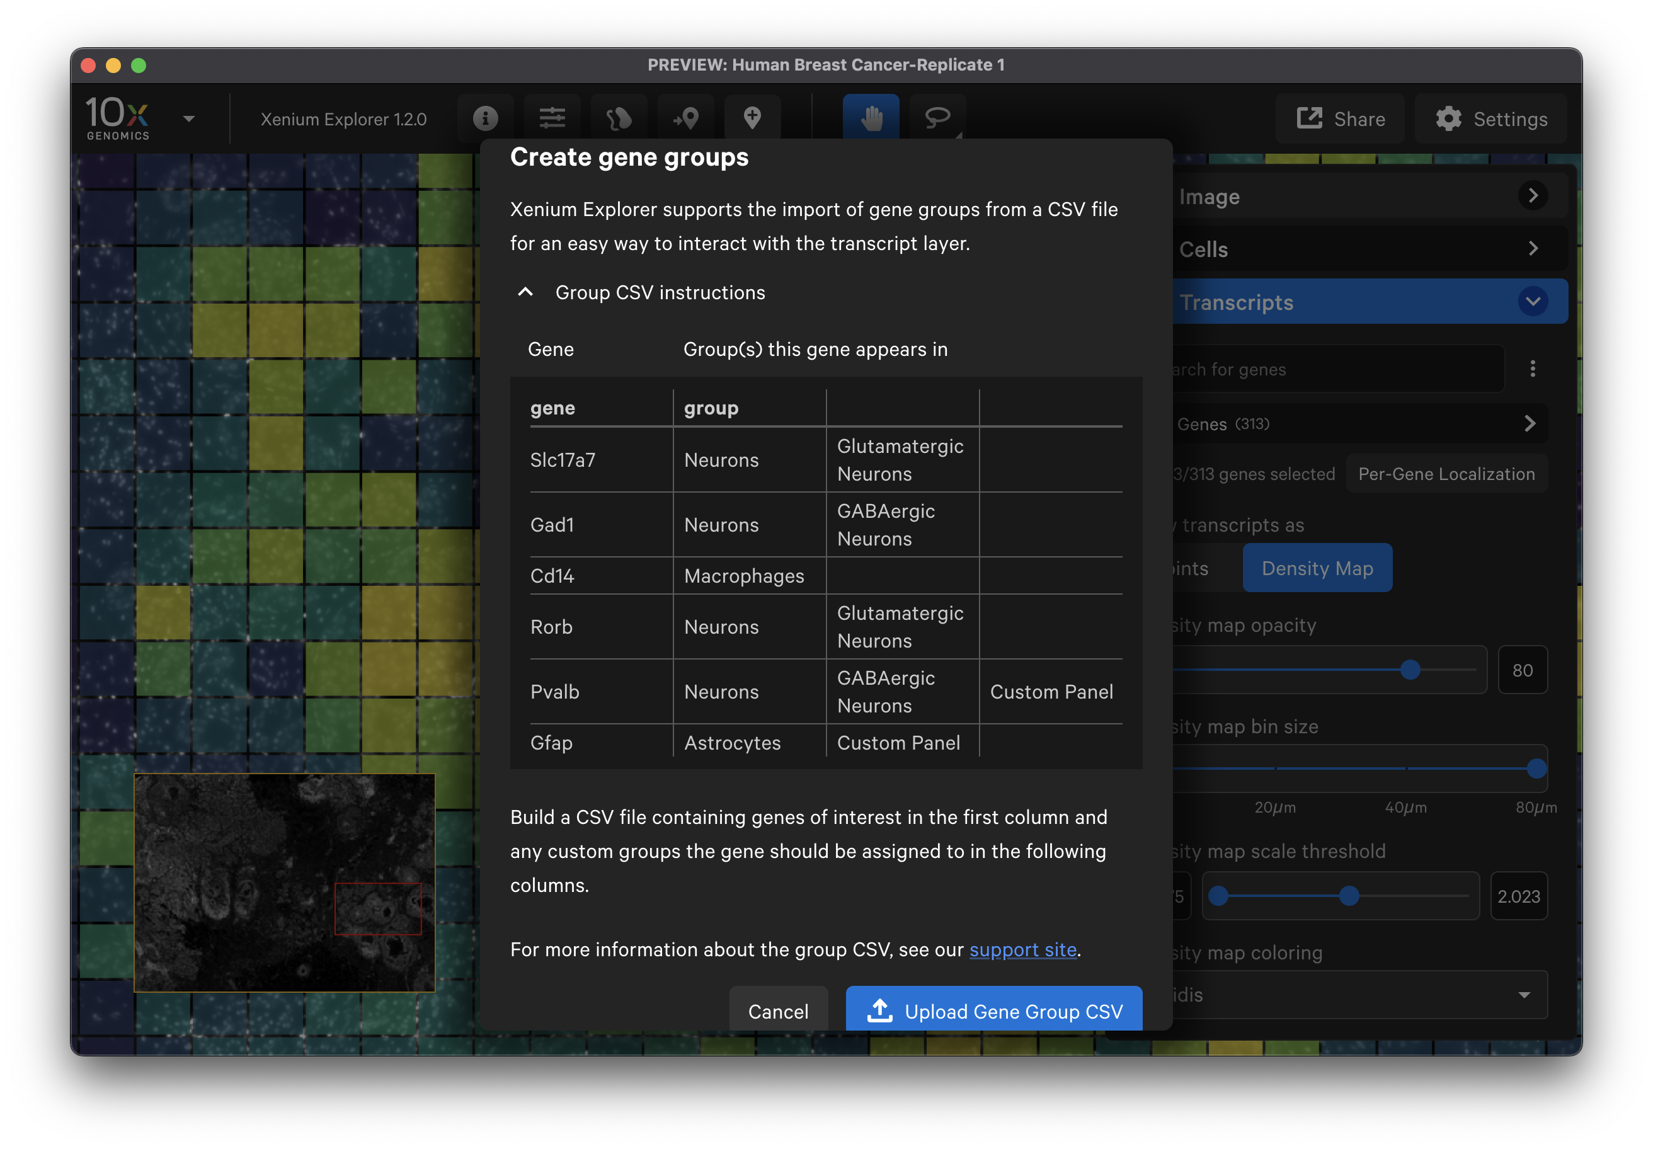Open the density map coloring dropdown
Image resolution: width=1653 pixels, height=1149 pixels.
click(1359, 994)
